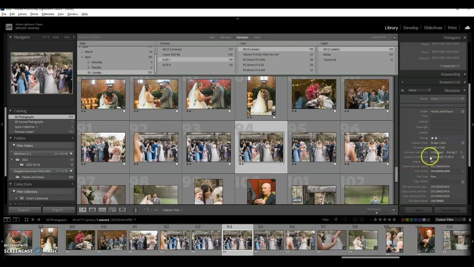Filter by flagged photos in filmstrip
Viewport: 474px width, 267px height.
[336, 220]
